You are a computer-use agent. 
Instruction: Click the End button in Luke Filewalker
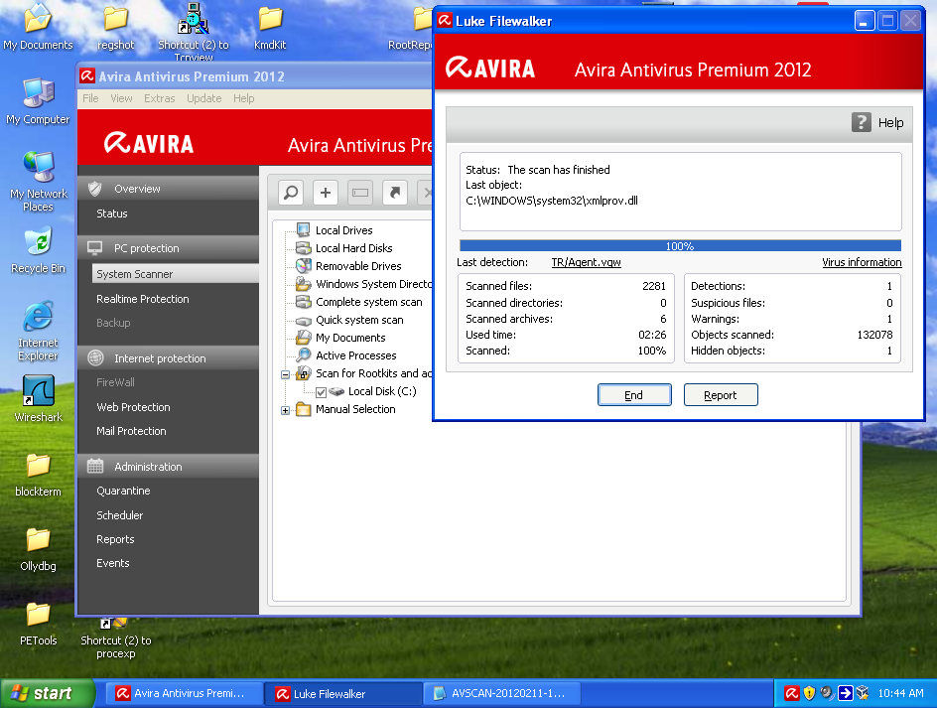(x=634, y=394)
